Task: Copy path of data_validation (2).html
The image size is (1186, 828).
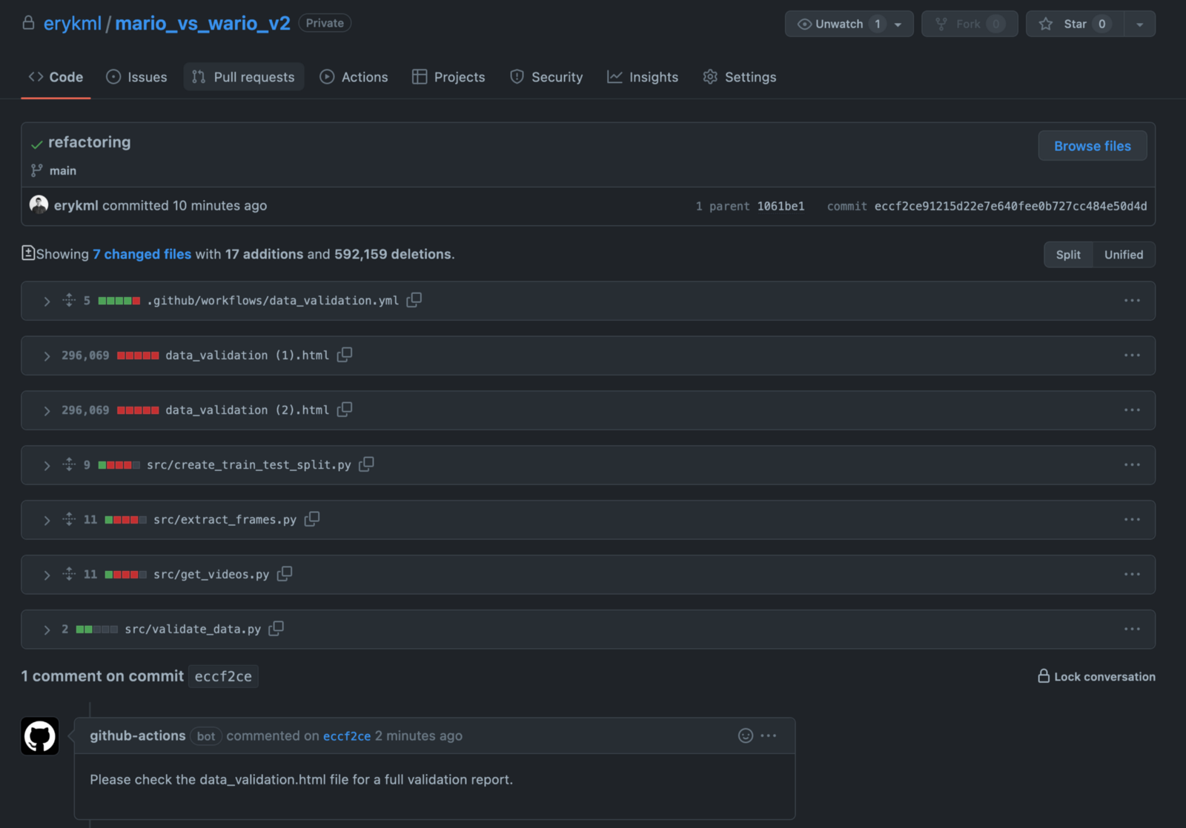Action: pos(345,410)
